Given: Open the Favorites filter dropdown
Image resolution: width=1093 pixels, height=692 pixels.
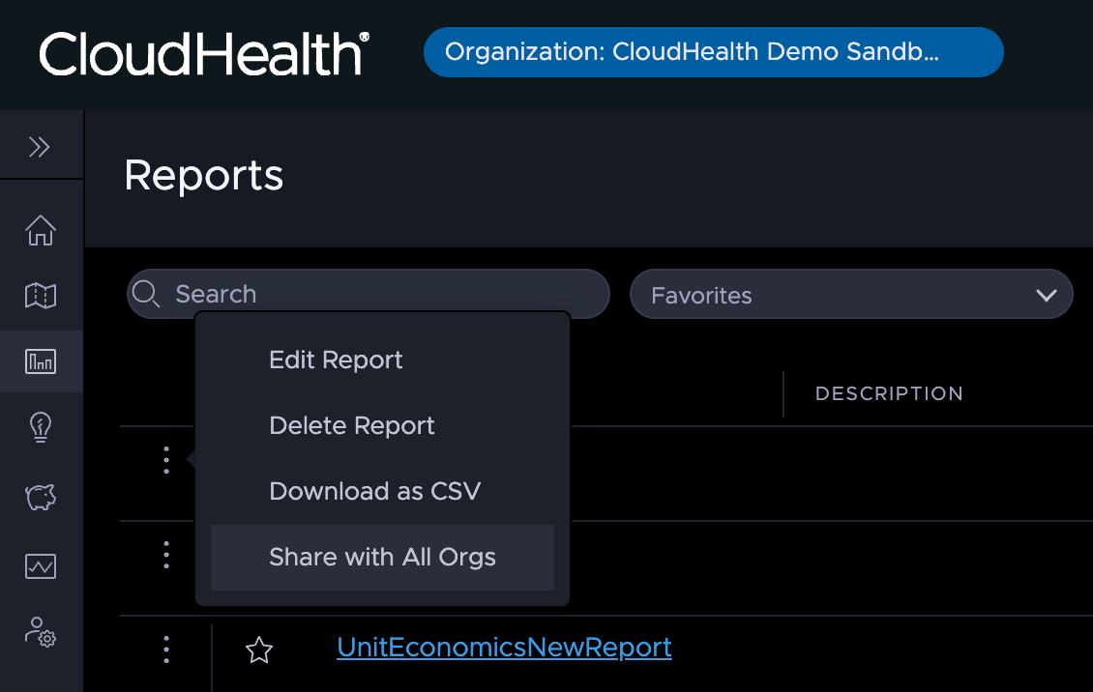Looking at the screenshot, I should (851, 295).
